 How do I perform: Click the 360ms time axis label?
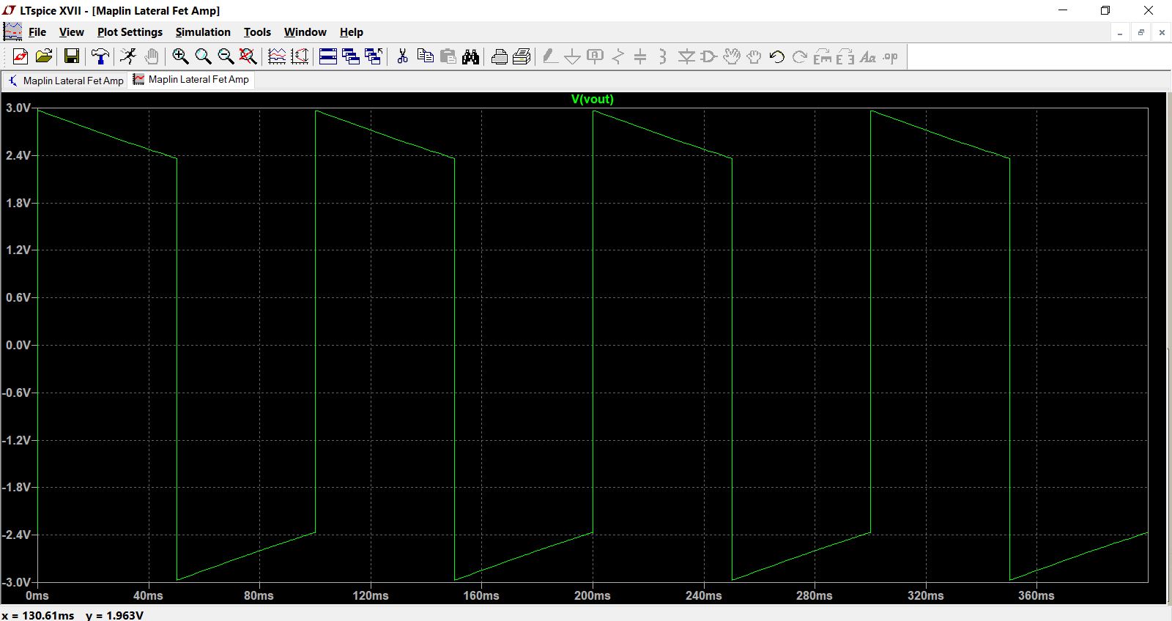pyautogui.click(x=1036, y=595)
